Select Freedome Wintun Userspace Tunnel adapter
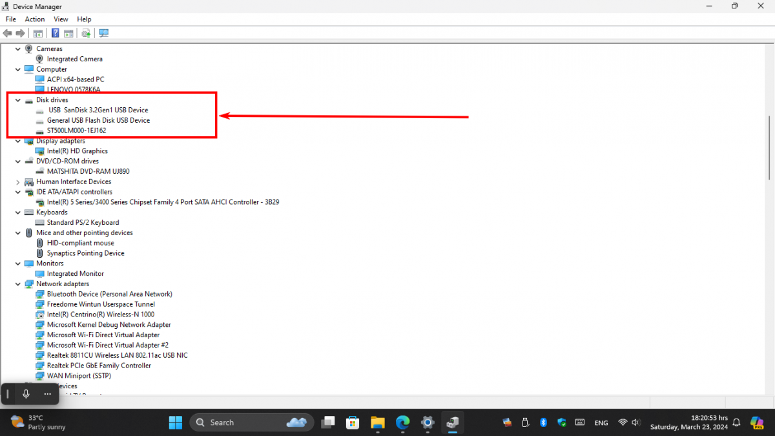 pyautogui.click(x=101, y=304)
